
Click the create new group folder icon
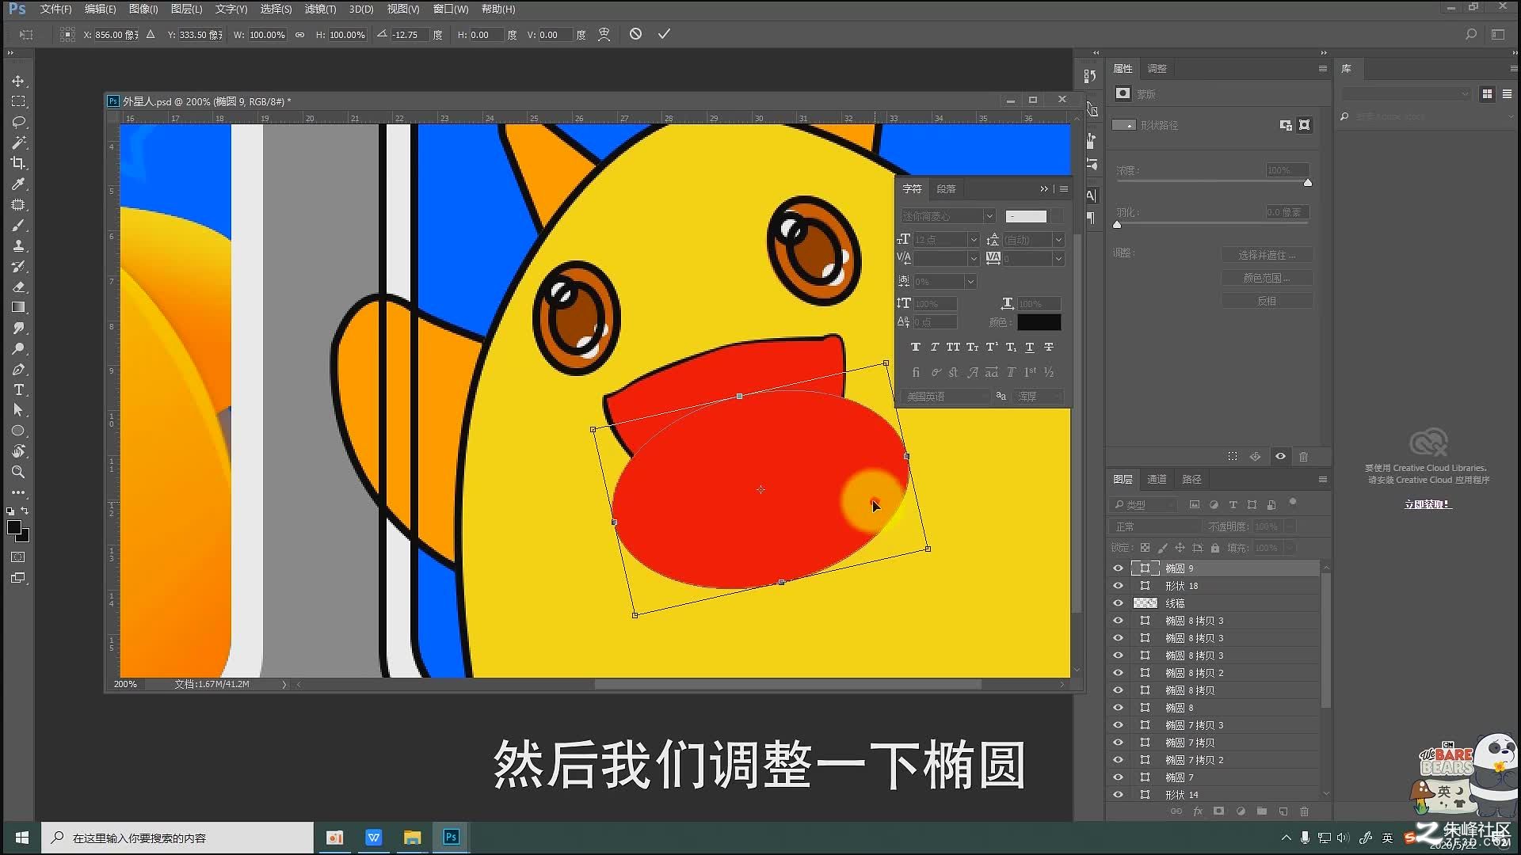(1261, 811)
